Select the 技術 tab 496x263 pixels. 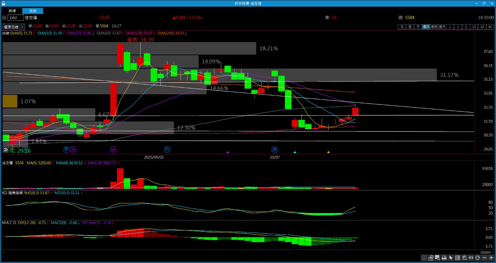point(33,11)
